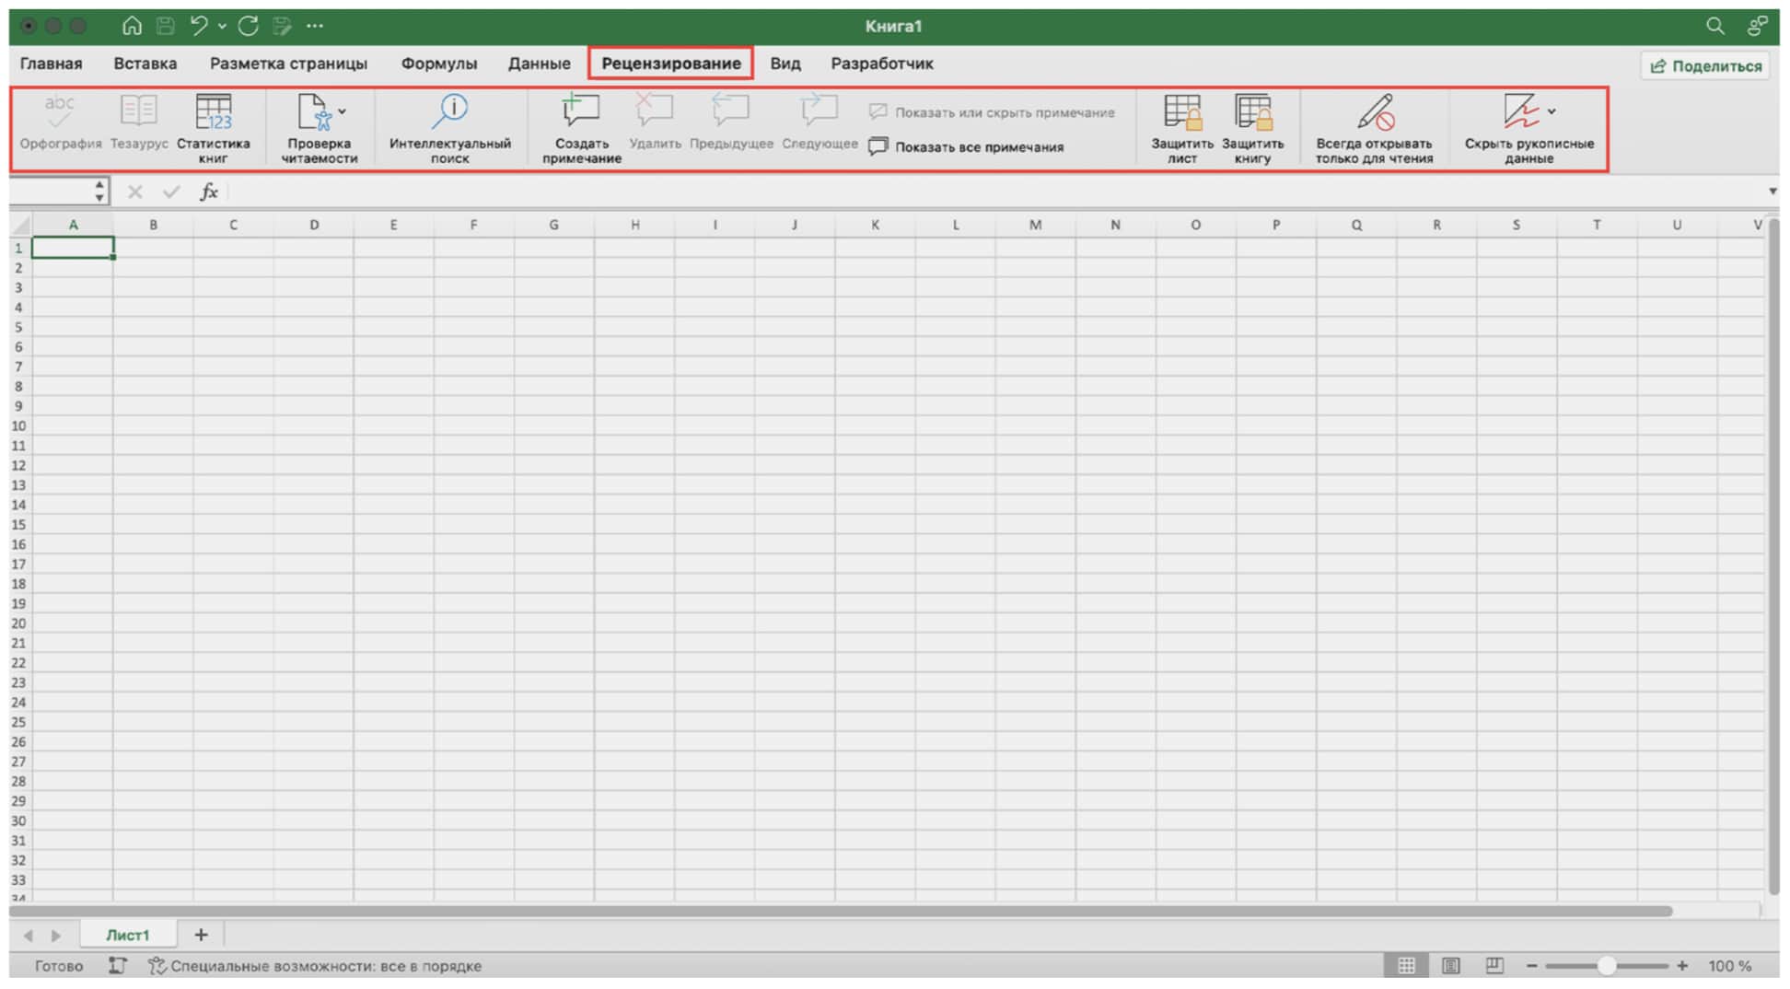Switch to the Вид tab
This screenshot has height=989, width=1790.
click(x=785, y=64)
